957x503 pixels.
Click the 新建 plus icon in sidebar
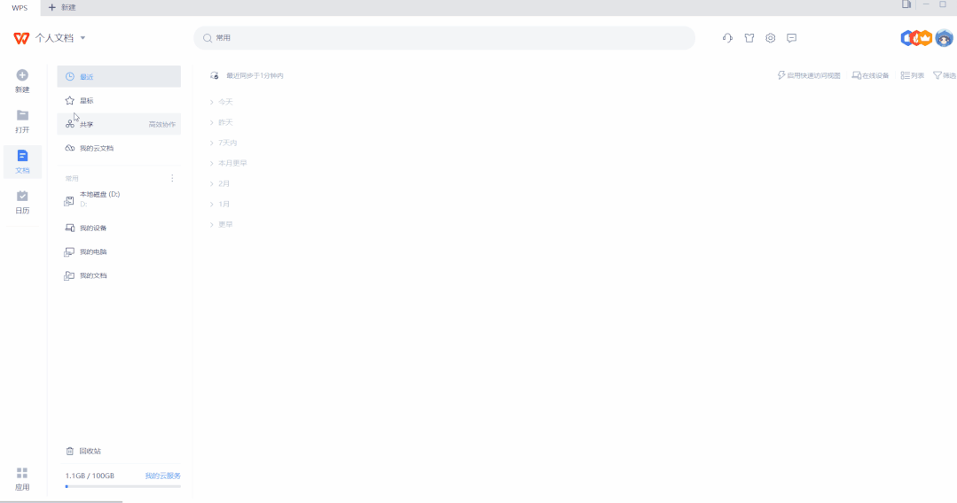pos(22,75)
